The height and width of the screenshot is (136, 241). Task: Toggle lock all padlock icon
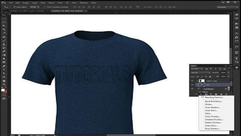tap(210, 77)
